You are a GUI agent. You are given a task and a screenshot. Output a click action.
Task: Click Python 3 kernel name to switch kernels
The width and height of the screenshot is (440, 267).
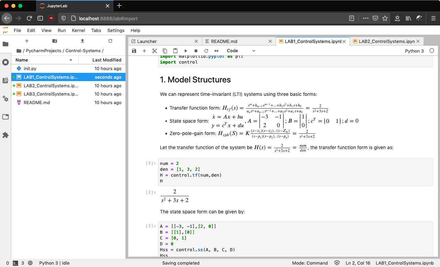[x=415, y=51]
